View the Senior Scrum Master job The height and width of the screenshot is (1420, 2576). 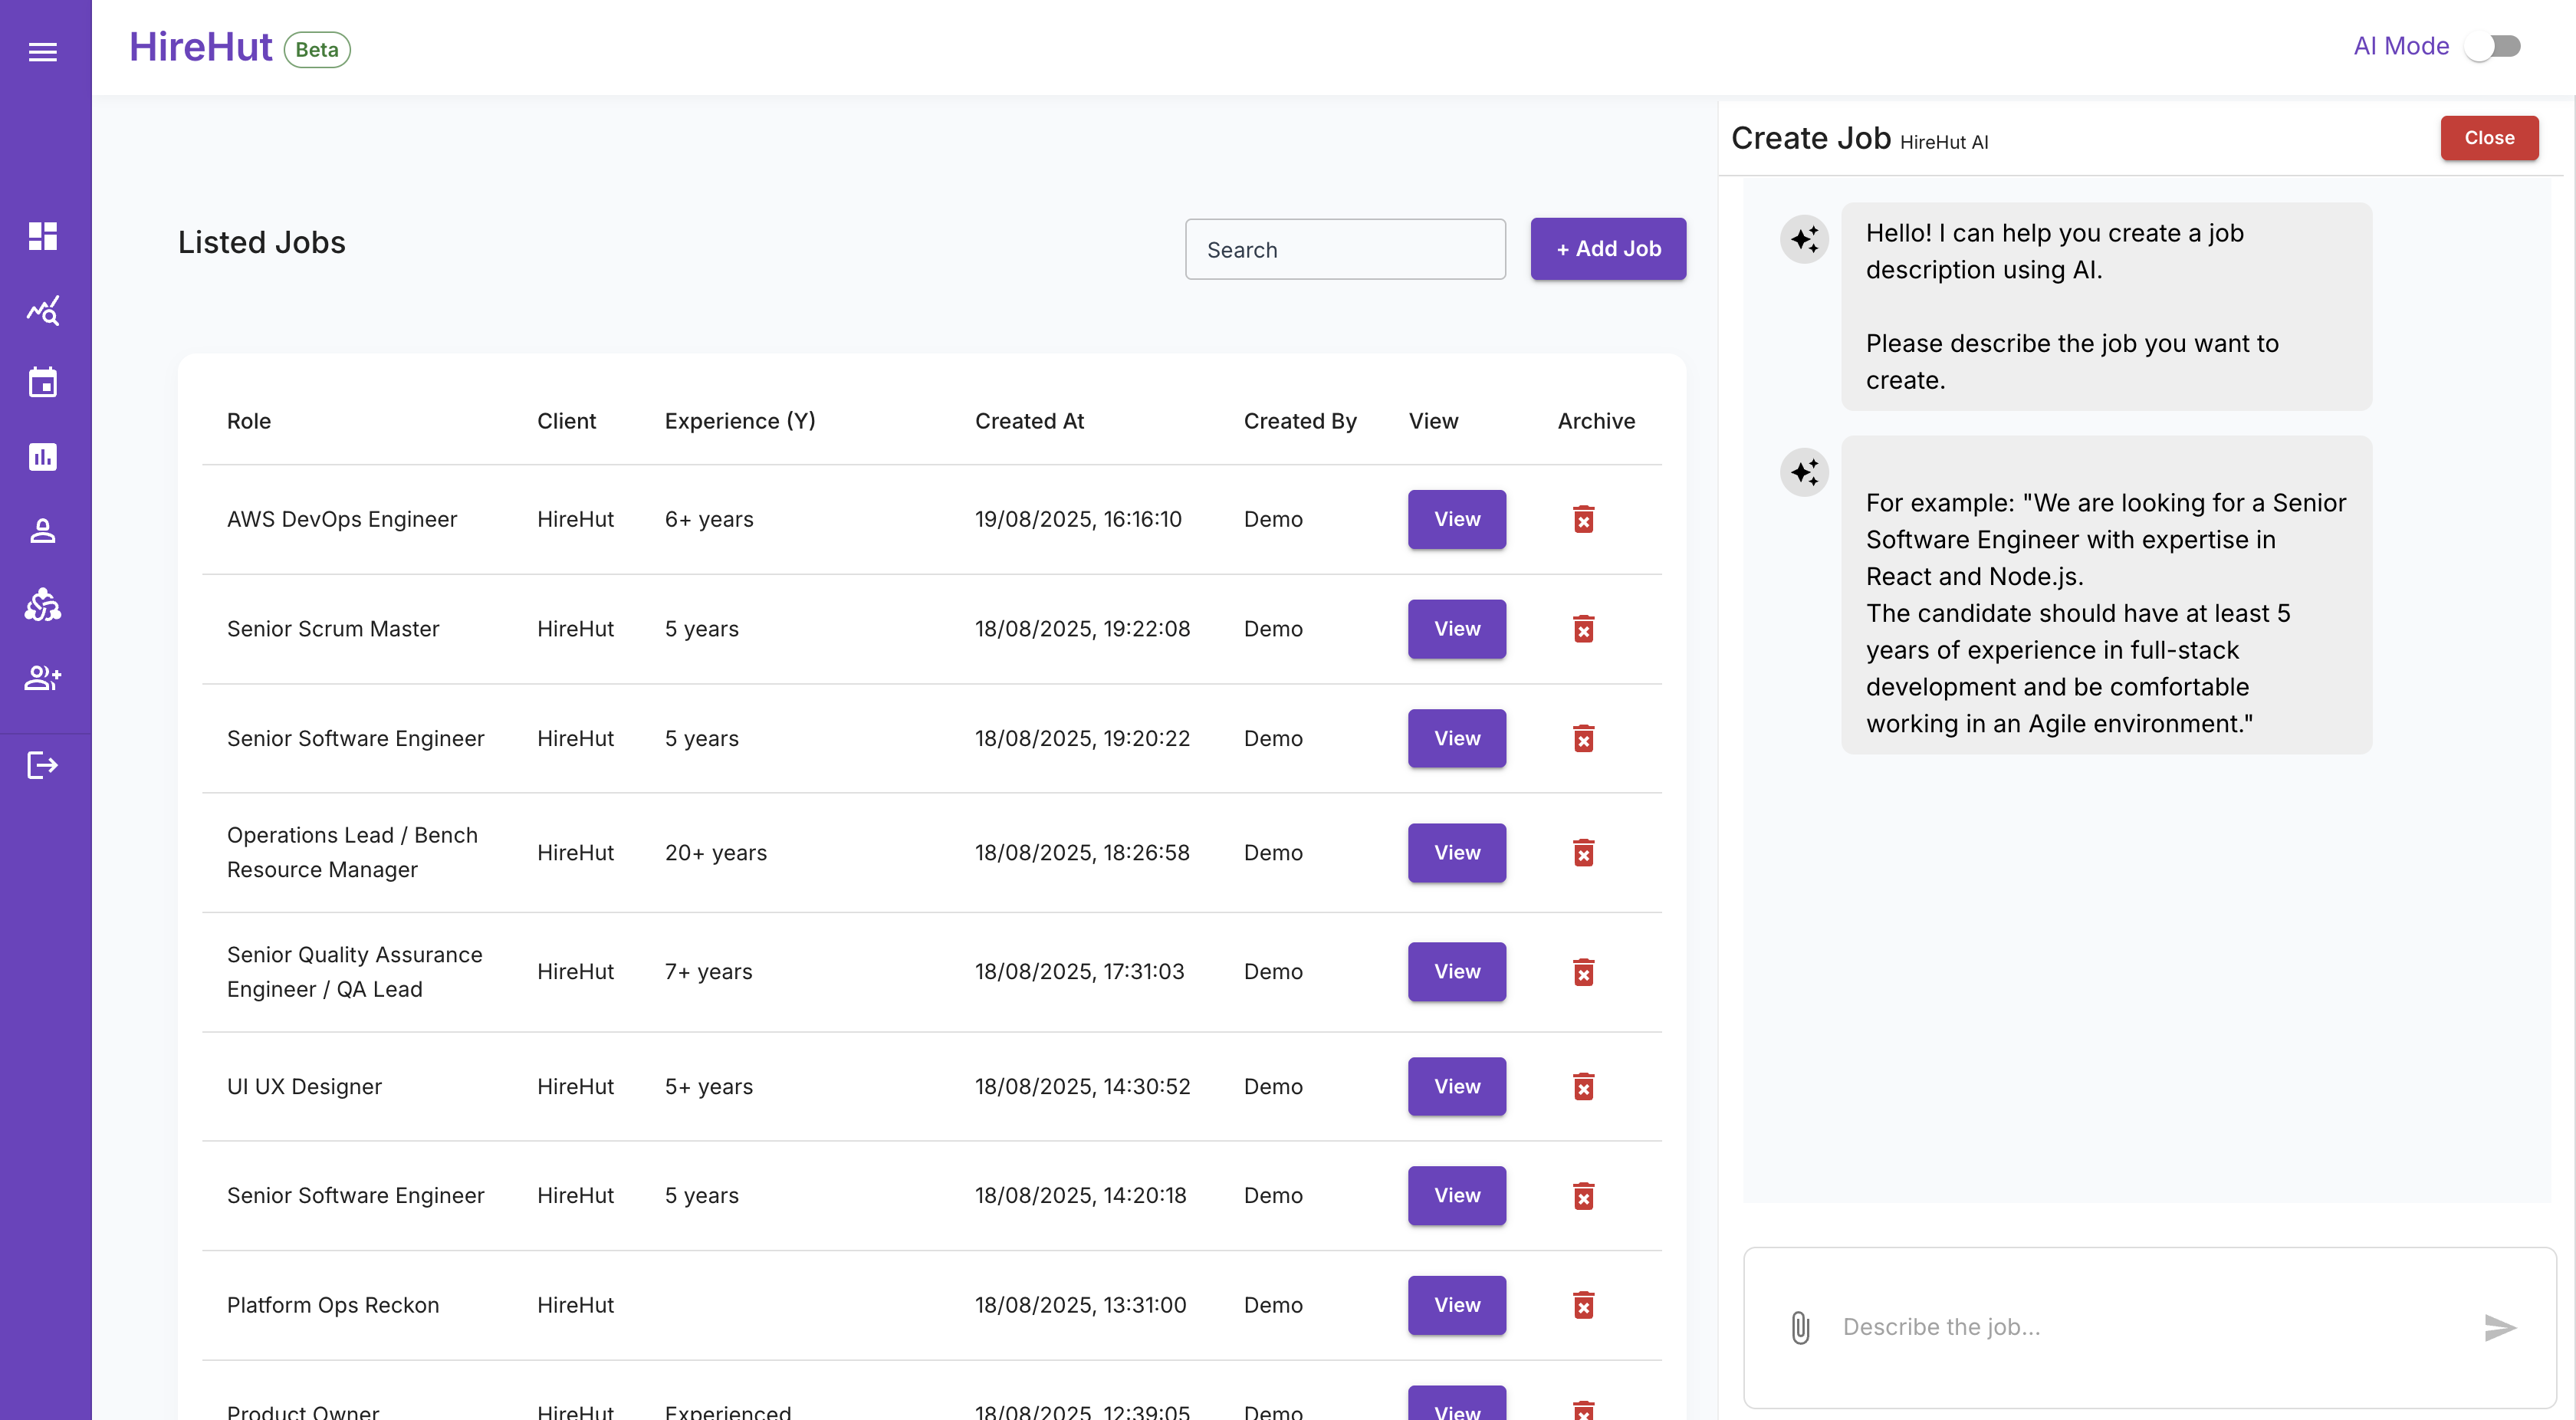pyautogui.click(x=1456, y=629)
